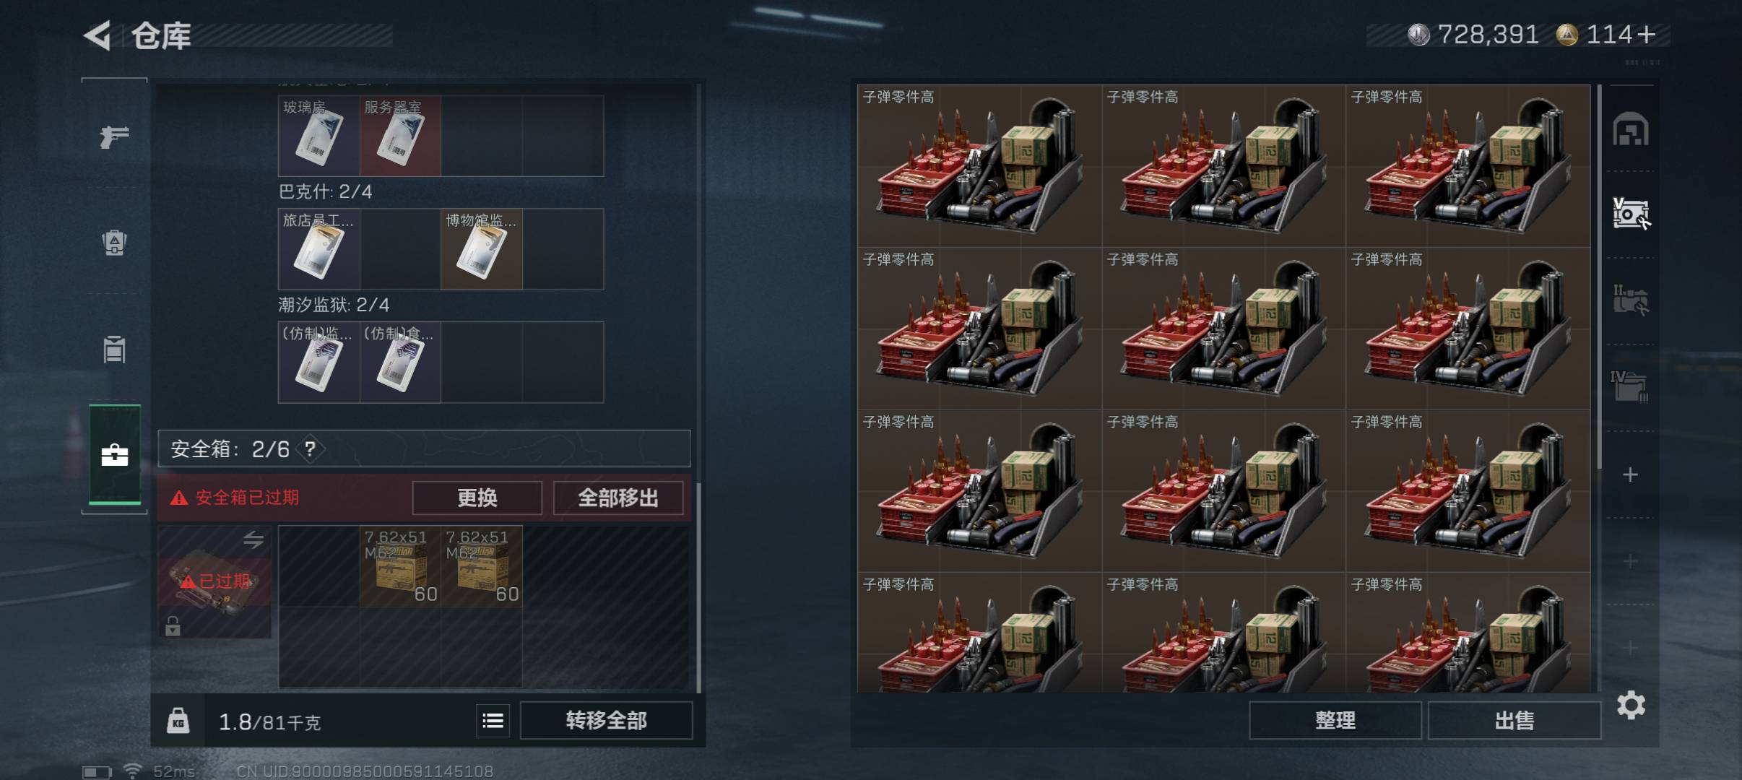Click the 出售 sell button
The width and height of the screenshot is (1742, 780).
tap(1514, 720)
